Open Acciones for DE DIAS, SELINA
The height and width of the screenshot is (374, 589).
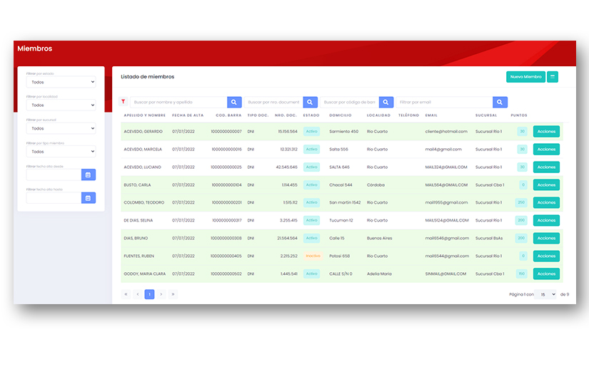click(x=546, y=220)
